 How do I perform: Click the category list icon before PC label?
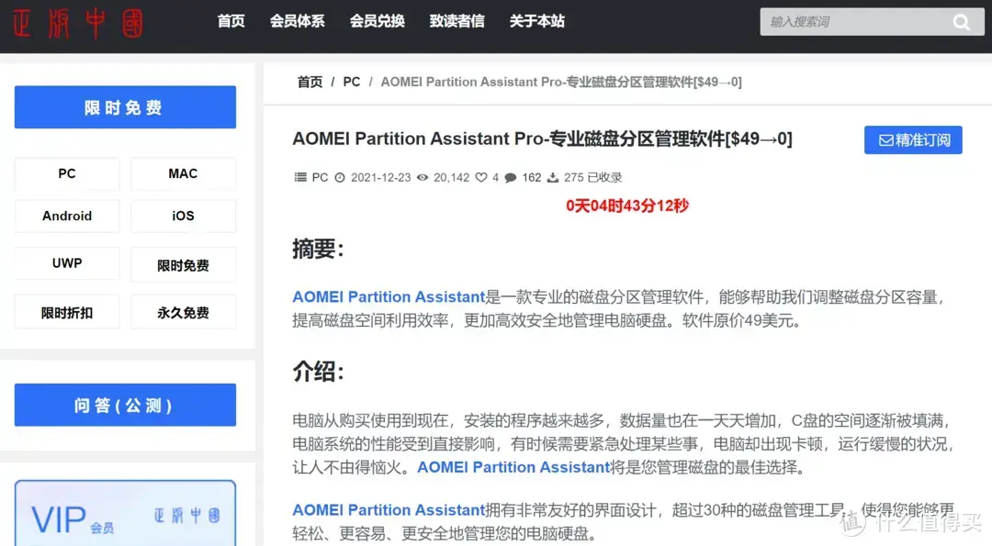pyautogui.click(x=299, y=177)
